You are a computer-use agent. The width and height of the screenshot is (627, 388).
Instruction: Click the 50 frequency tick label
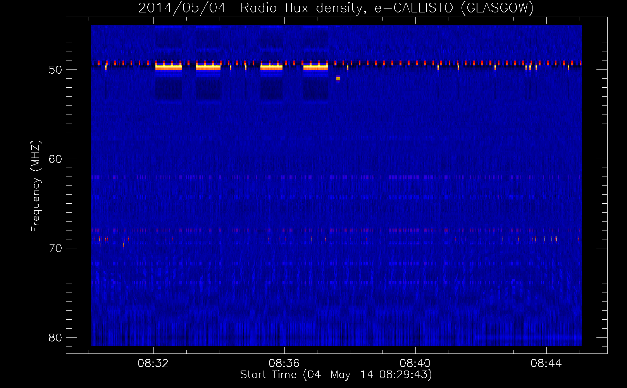click(55, 70)
